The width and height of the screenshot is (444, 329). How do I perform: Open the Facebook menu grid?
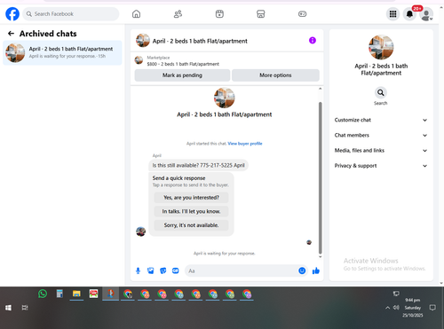click(392, 14)
